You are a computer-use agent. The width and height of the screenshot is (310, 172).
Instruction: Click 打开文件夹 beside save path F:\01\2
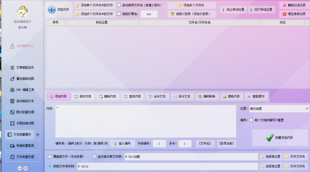click(296, 166)
